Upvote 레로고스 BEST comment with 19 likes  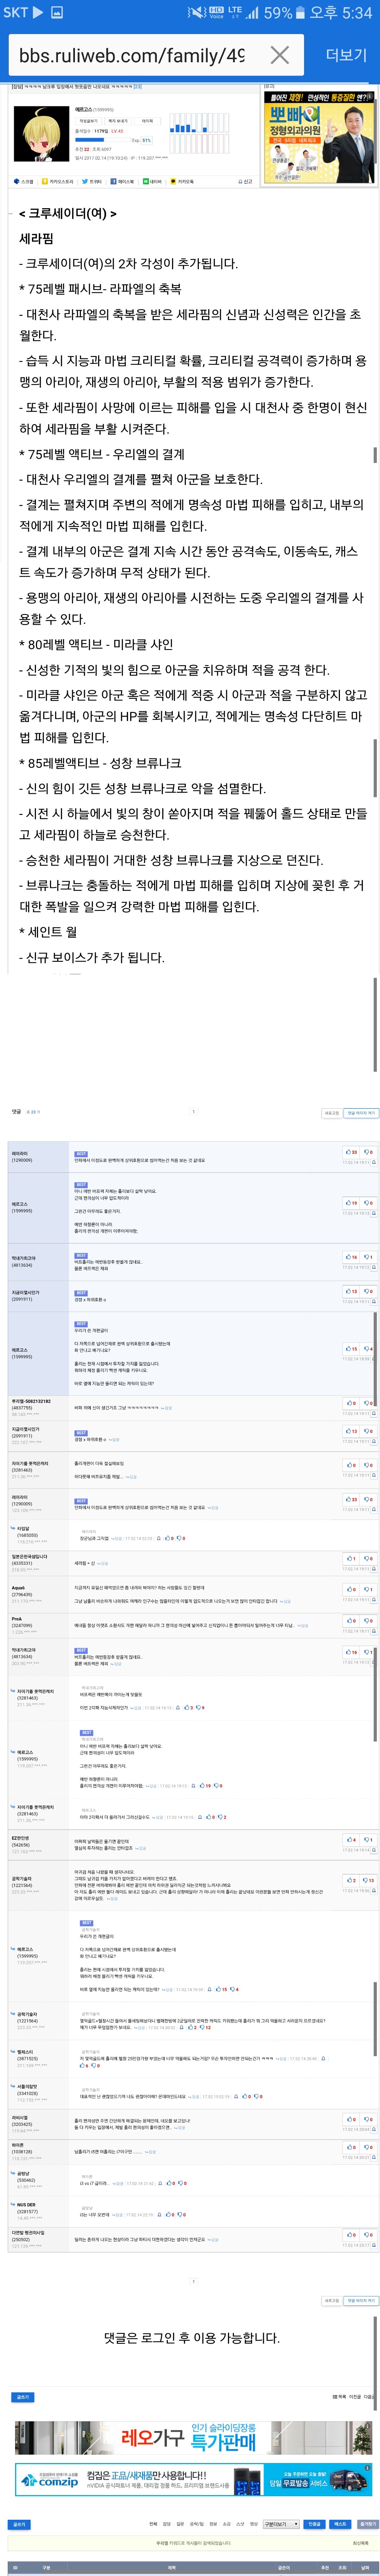[351, 1203]
